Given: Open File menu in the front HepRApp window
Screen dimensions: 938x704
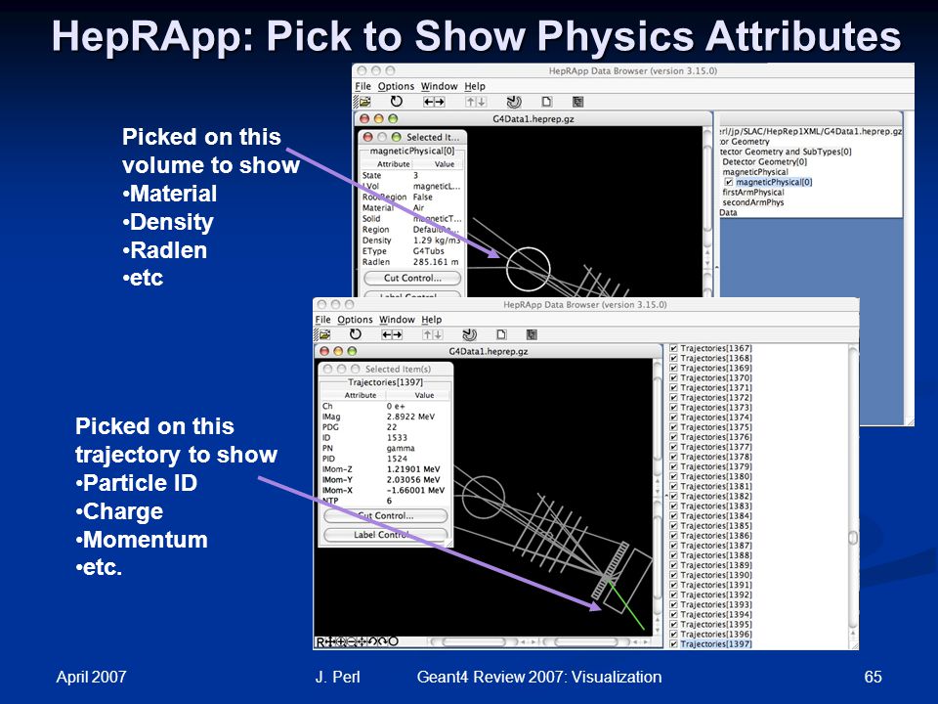Looking at the screenshot, I should [322, 320].
